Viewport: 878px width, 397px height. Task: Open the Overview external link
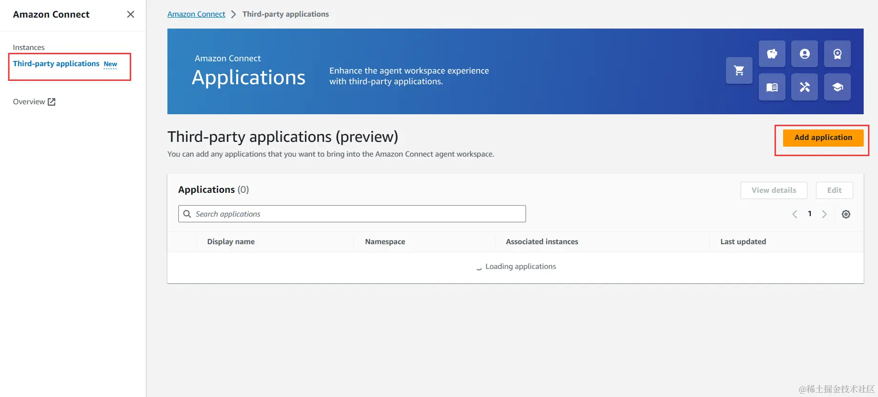(34, 102)
